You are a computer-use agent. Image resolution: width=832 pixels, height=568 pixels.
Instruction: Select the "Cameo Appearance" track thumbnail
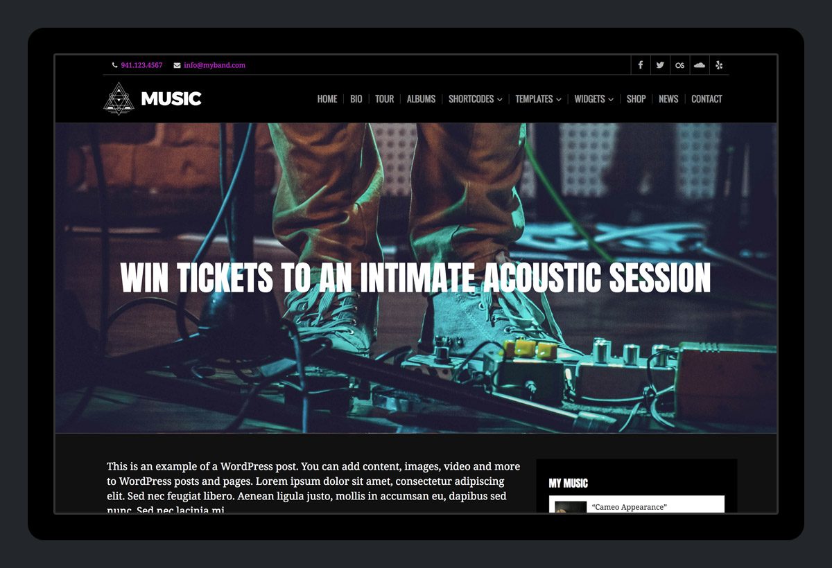(x=571, y=507)
